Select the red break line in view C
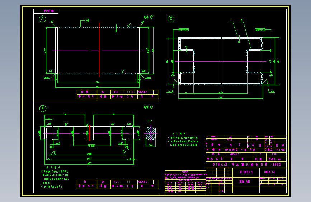This screenshot has height=202, width=311. (222, 61)
